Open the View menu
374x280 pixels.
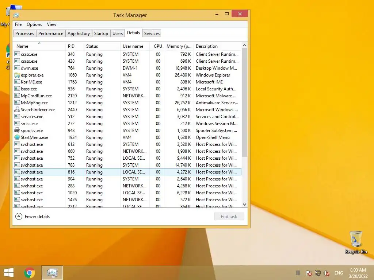51,24
